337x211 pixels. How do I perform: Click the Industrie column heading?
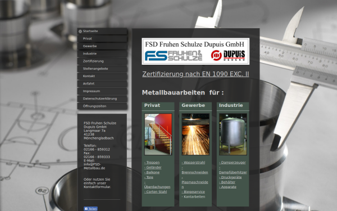[231, 105]
